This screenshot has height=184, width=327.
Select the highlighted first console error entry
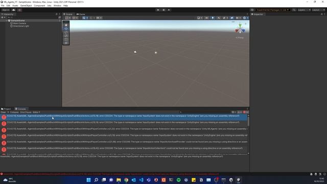[124, 117]
